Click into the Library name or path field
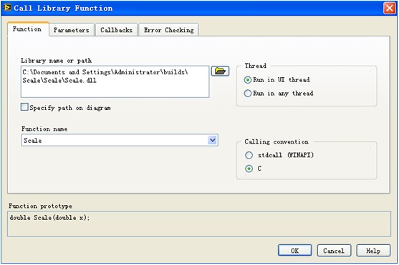The width and height of the screenshot is (399, 265). pos(115,81)
